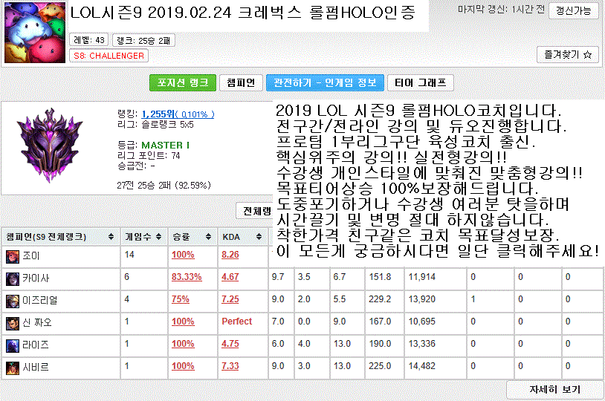Click the 조이 champion portrait icon

point(13,256)
